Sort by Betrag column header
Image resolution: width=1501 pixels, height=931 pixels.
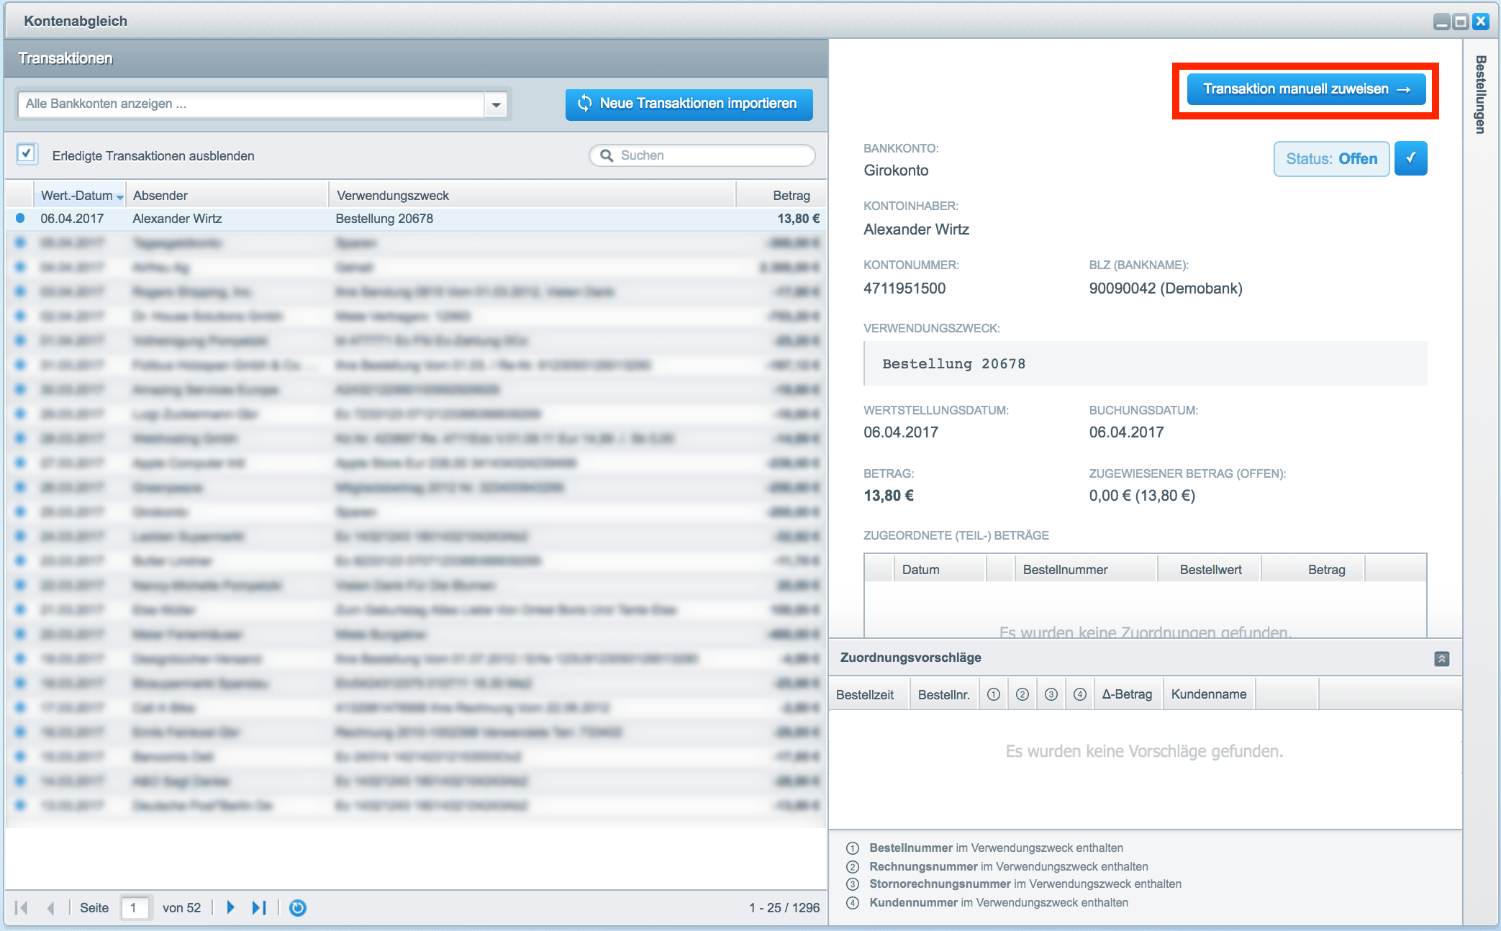[x=790, y=196]
